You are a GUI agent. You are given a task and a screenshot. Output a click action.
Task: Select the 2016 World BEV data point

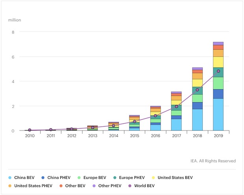click(x=155, y=116)
